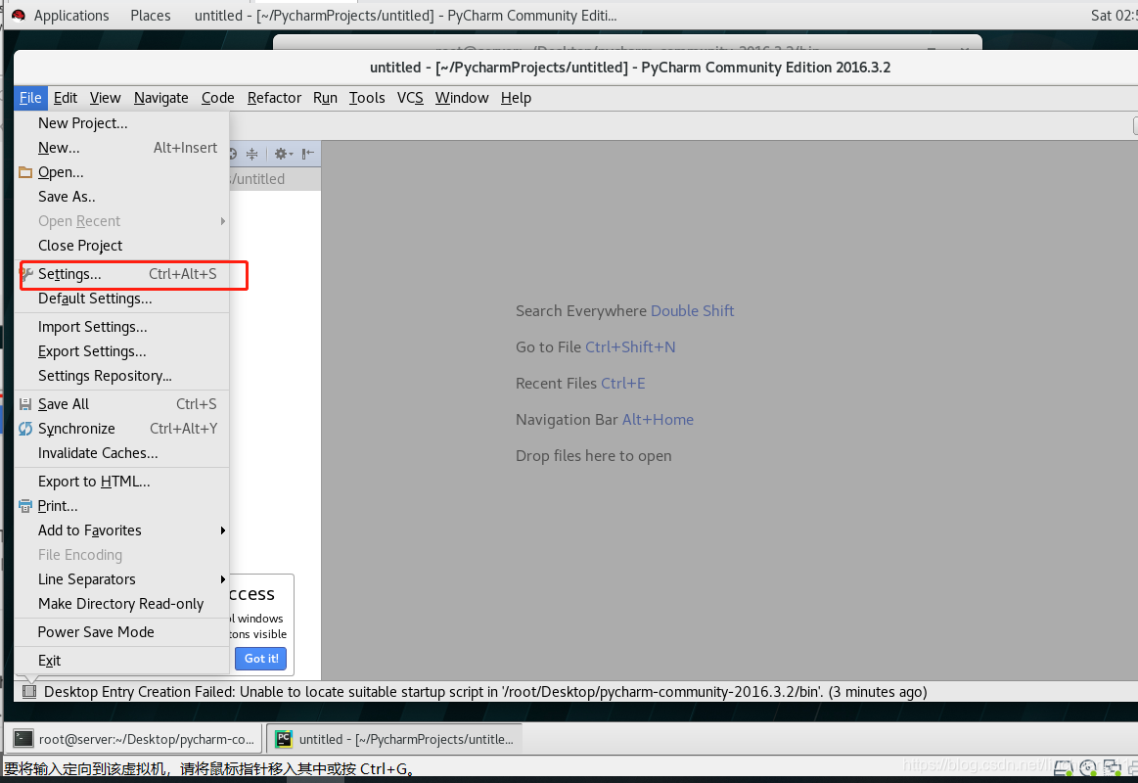Open Settings... from File menu
1138x783 pixels.
click(122, 274)
